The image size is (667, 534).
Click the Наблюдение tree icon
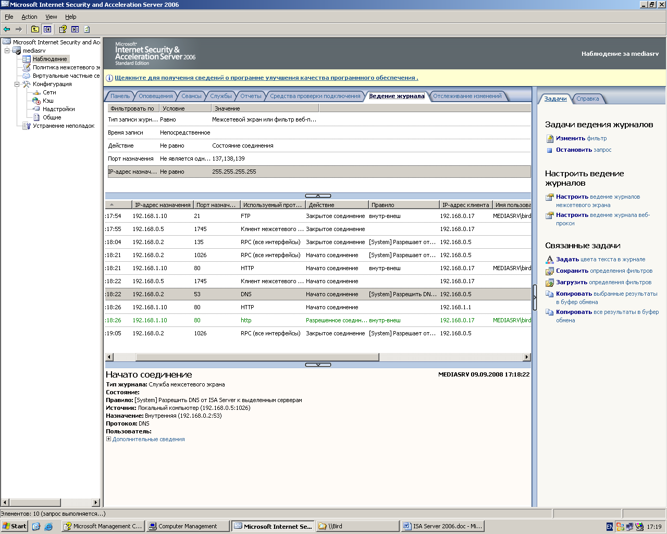(x=27, y=59)
